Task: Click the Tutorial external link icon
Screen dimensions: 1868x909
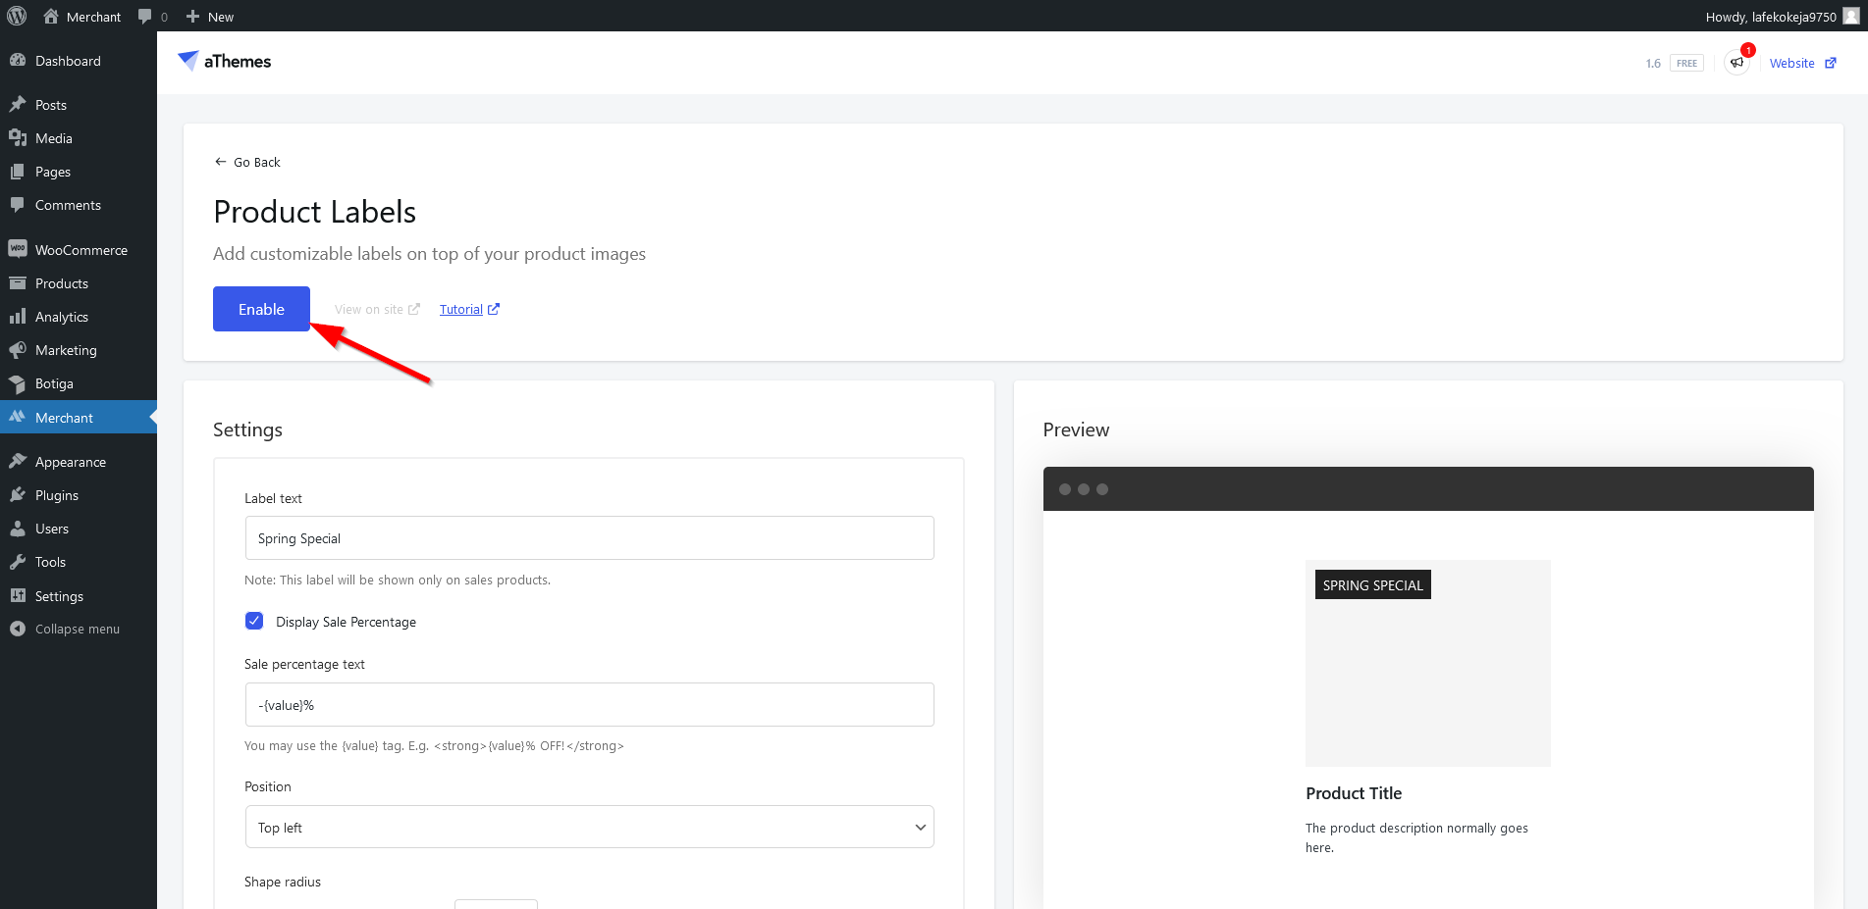Action: pos(494,309)
